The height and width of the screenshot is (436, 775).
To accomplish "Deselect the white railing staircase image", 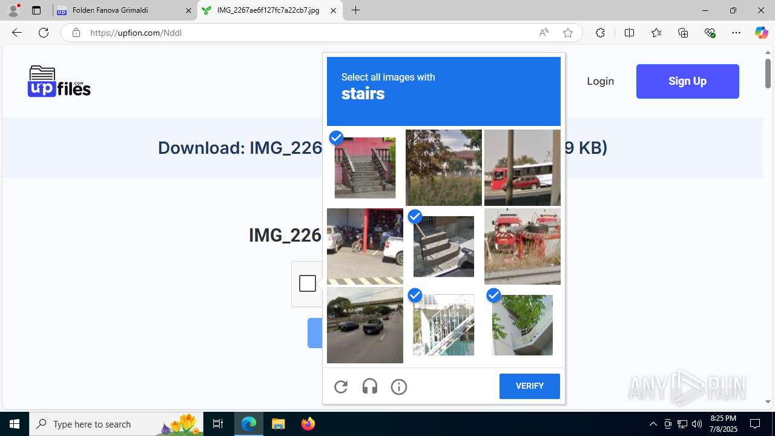I will [x=444, y=325].
